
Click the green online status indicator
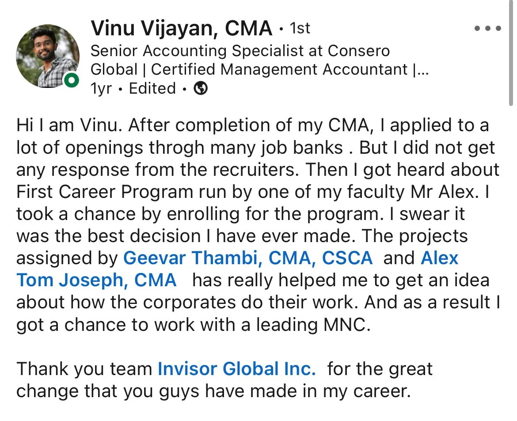[x=71, y=80]
